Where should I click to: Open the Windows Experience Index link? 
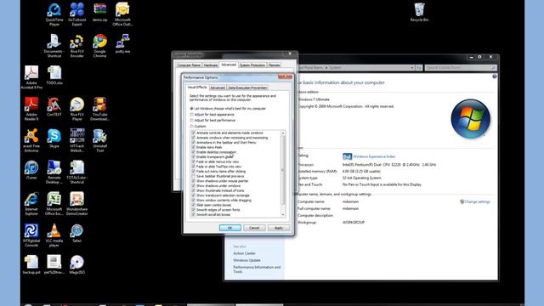point(374,156)
